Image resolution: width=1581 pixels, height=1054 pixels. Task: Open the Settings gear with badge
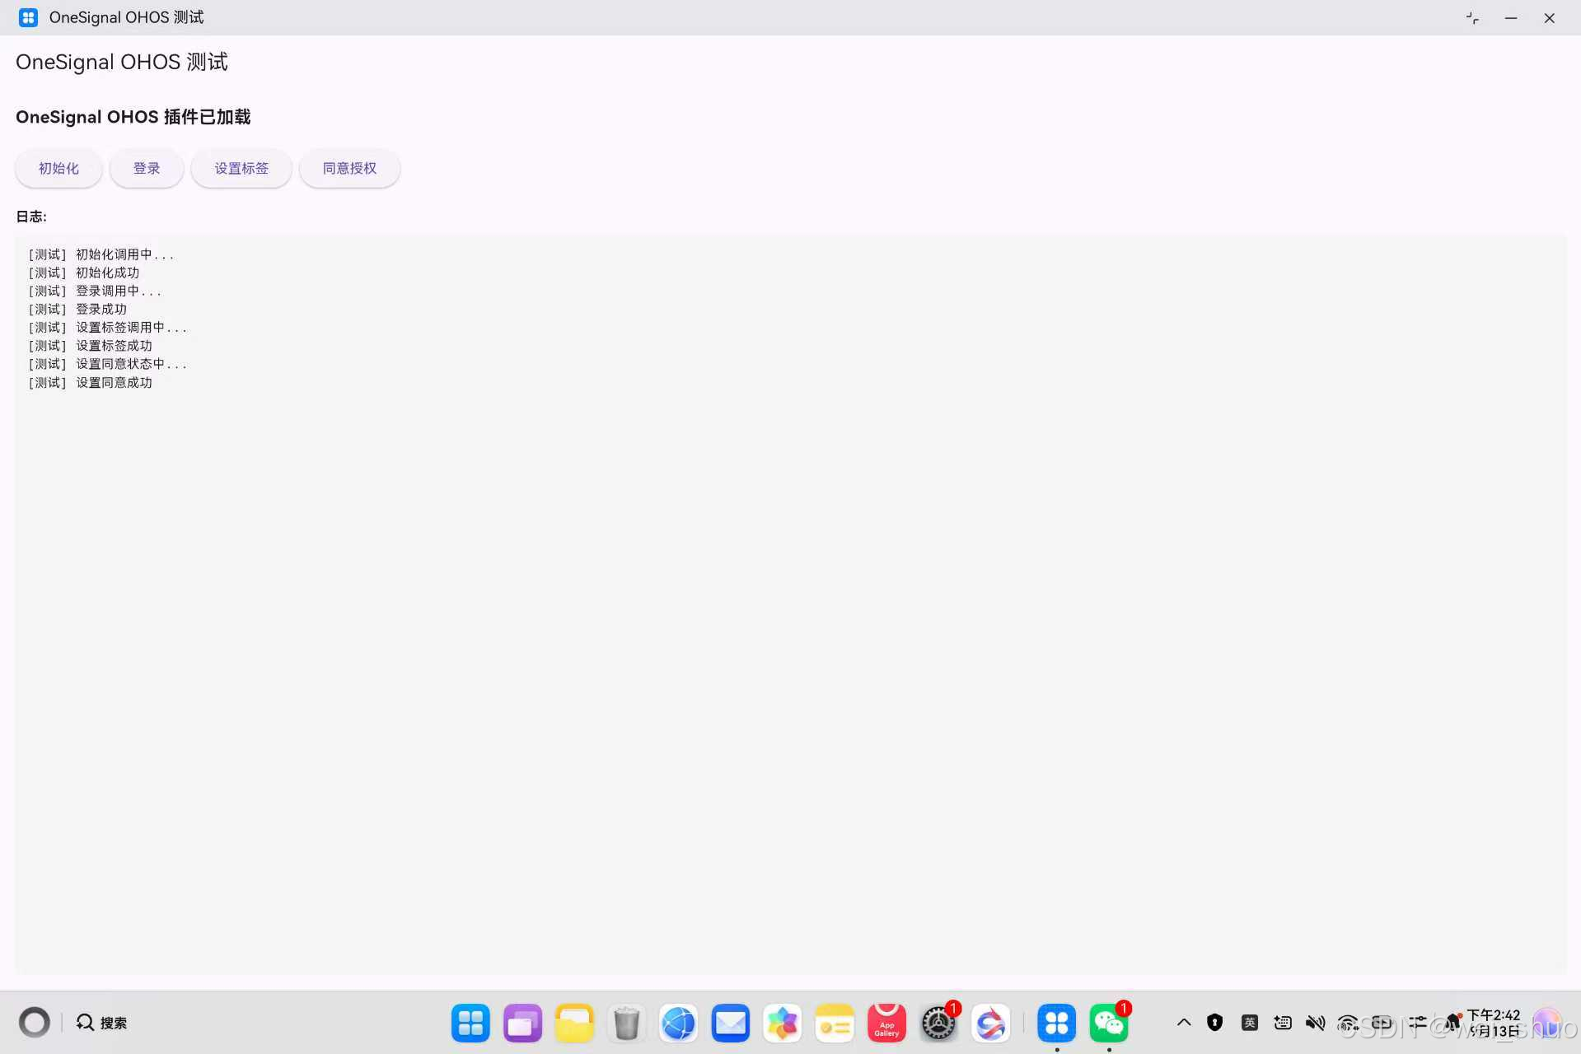(938, 1023)
